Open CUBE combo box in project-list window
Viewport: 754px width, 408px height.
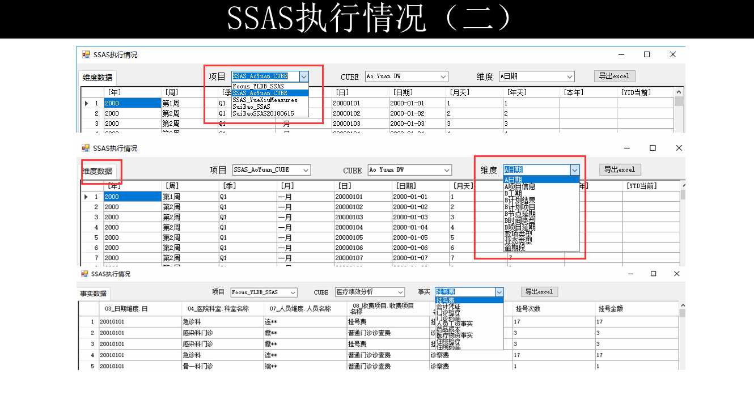pyautogui.click(x=406, y=76)
